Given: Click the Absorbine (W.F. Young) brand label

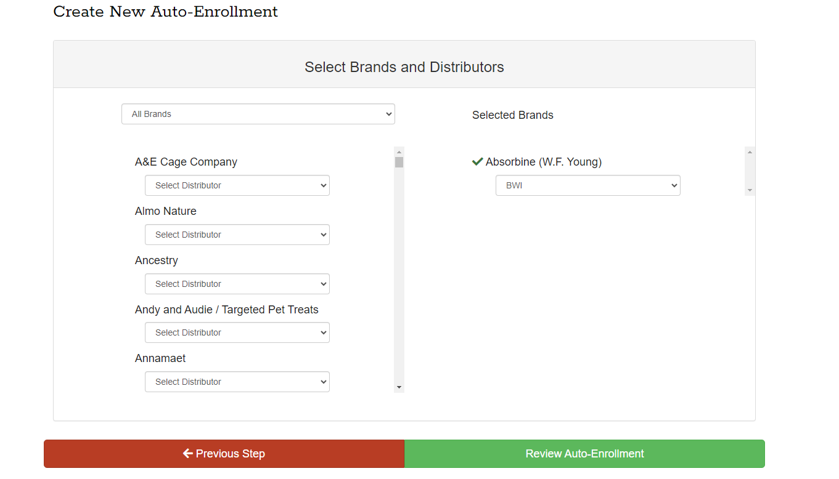Looking at the screenshot, I should coord(543,162).
